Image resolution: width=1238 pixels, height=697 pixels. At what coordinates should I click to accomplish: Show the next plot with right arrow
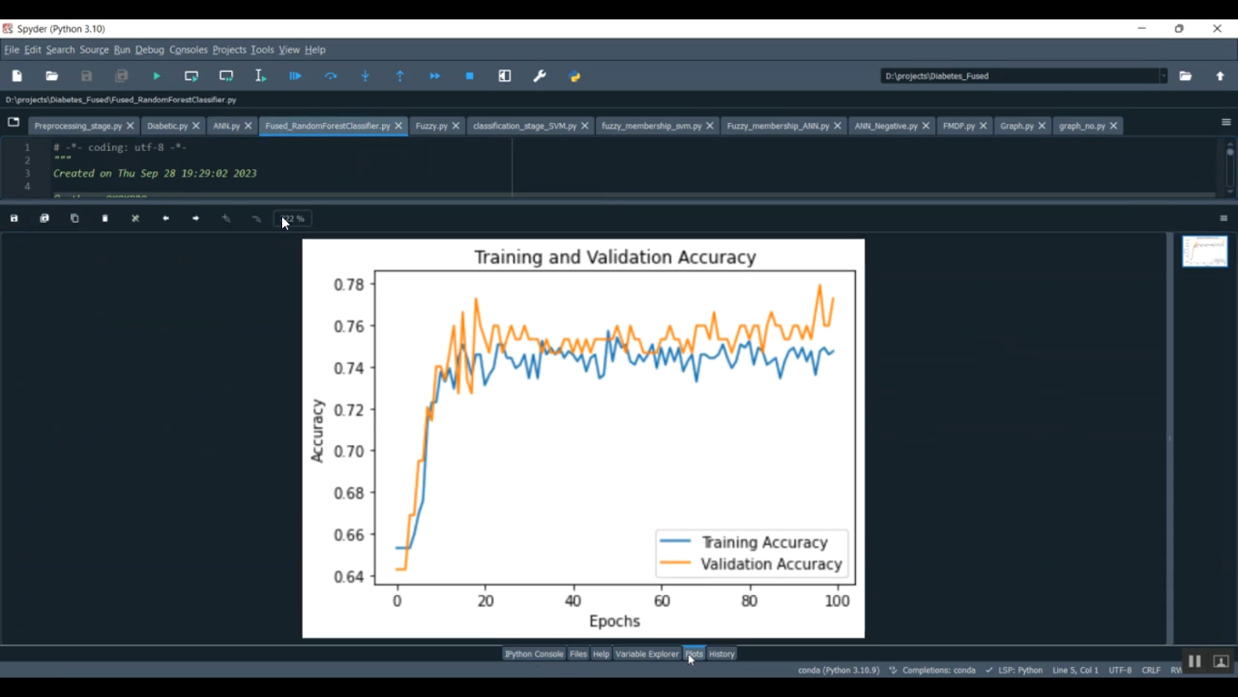[x=196, y=219]
